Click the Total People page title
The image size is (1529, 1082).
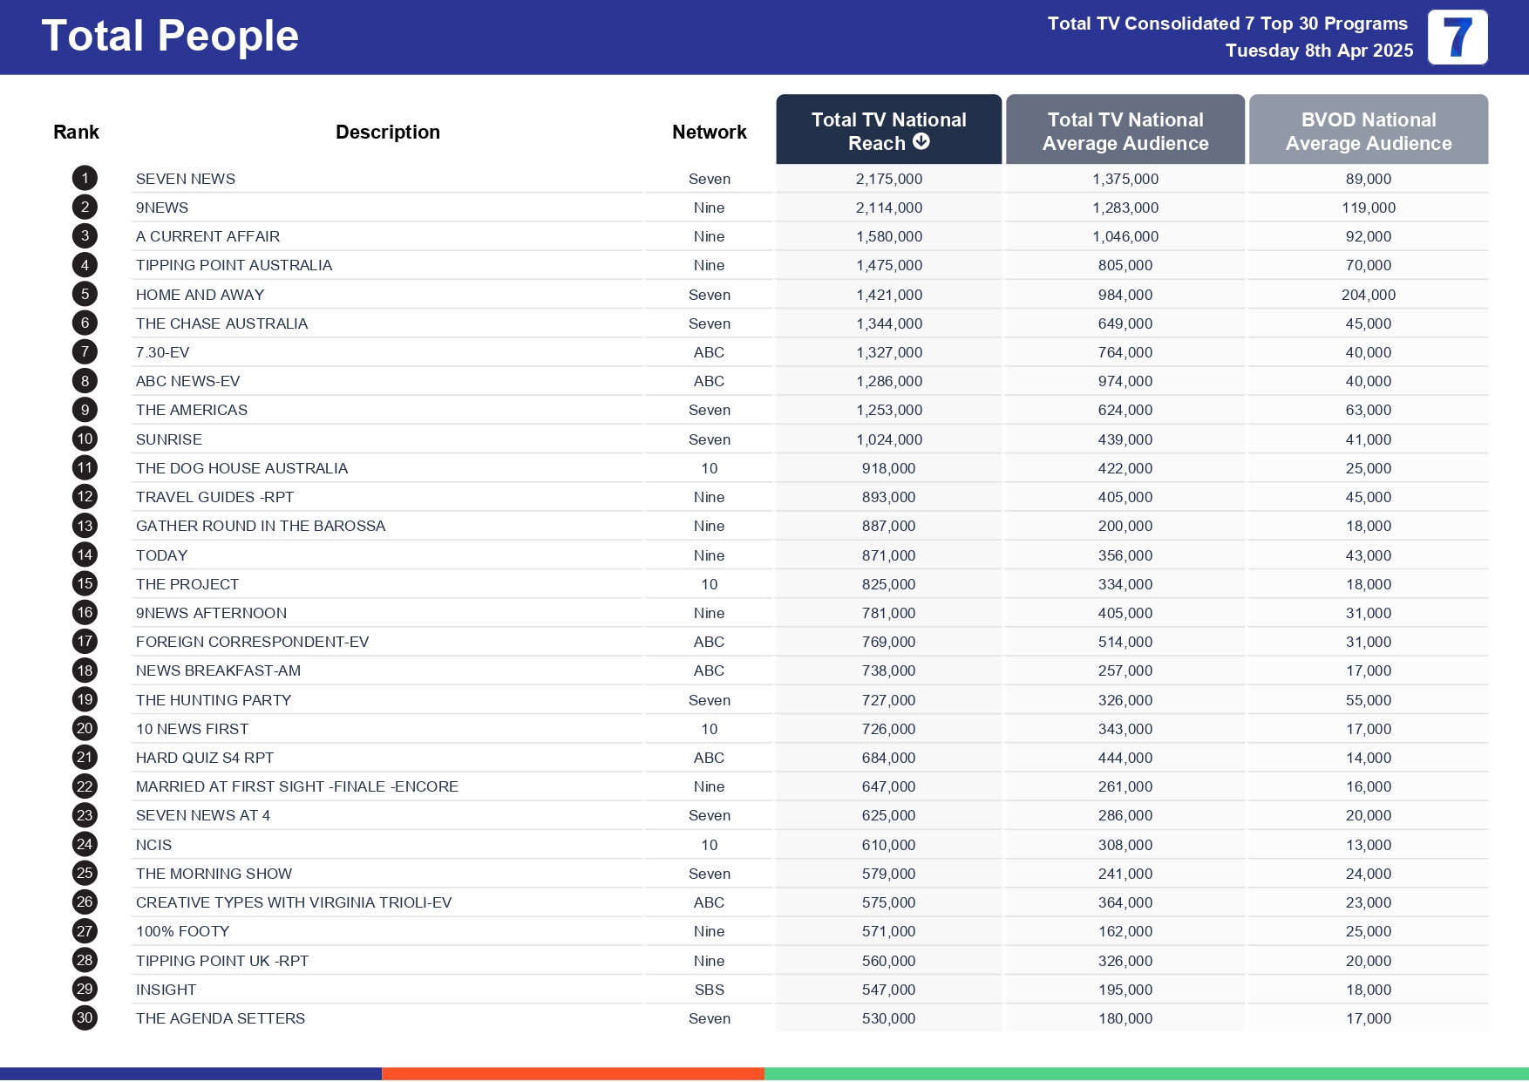[170, 36]
